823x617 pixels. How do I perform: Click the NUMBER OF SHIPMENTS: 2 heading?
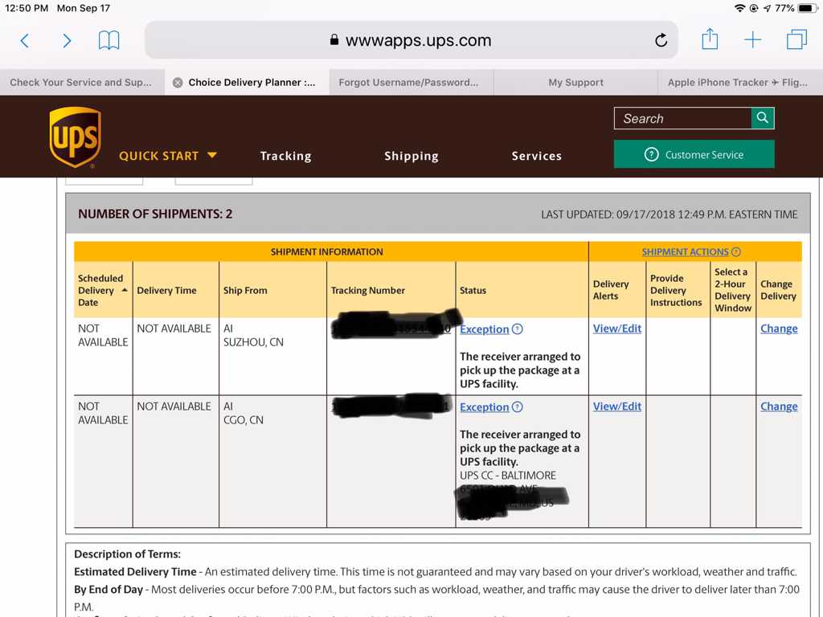155,214
